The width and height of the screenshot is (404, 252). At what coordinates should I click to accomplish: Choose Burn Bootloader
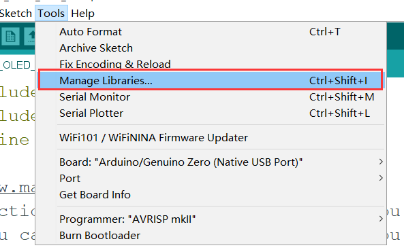coord(211,235)
